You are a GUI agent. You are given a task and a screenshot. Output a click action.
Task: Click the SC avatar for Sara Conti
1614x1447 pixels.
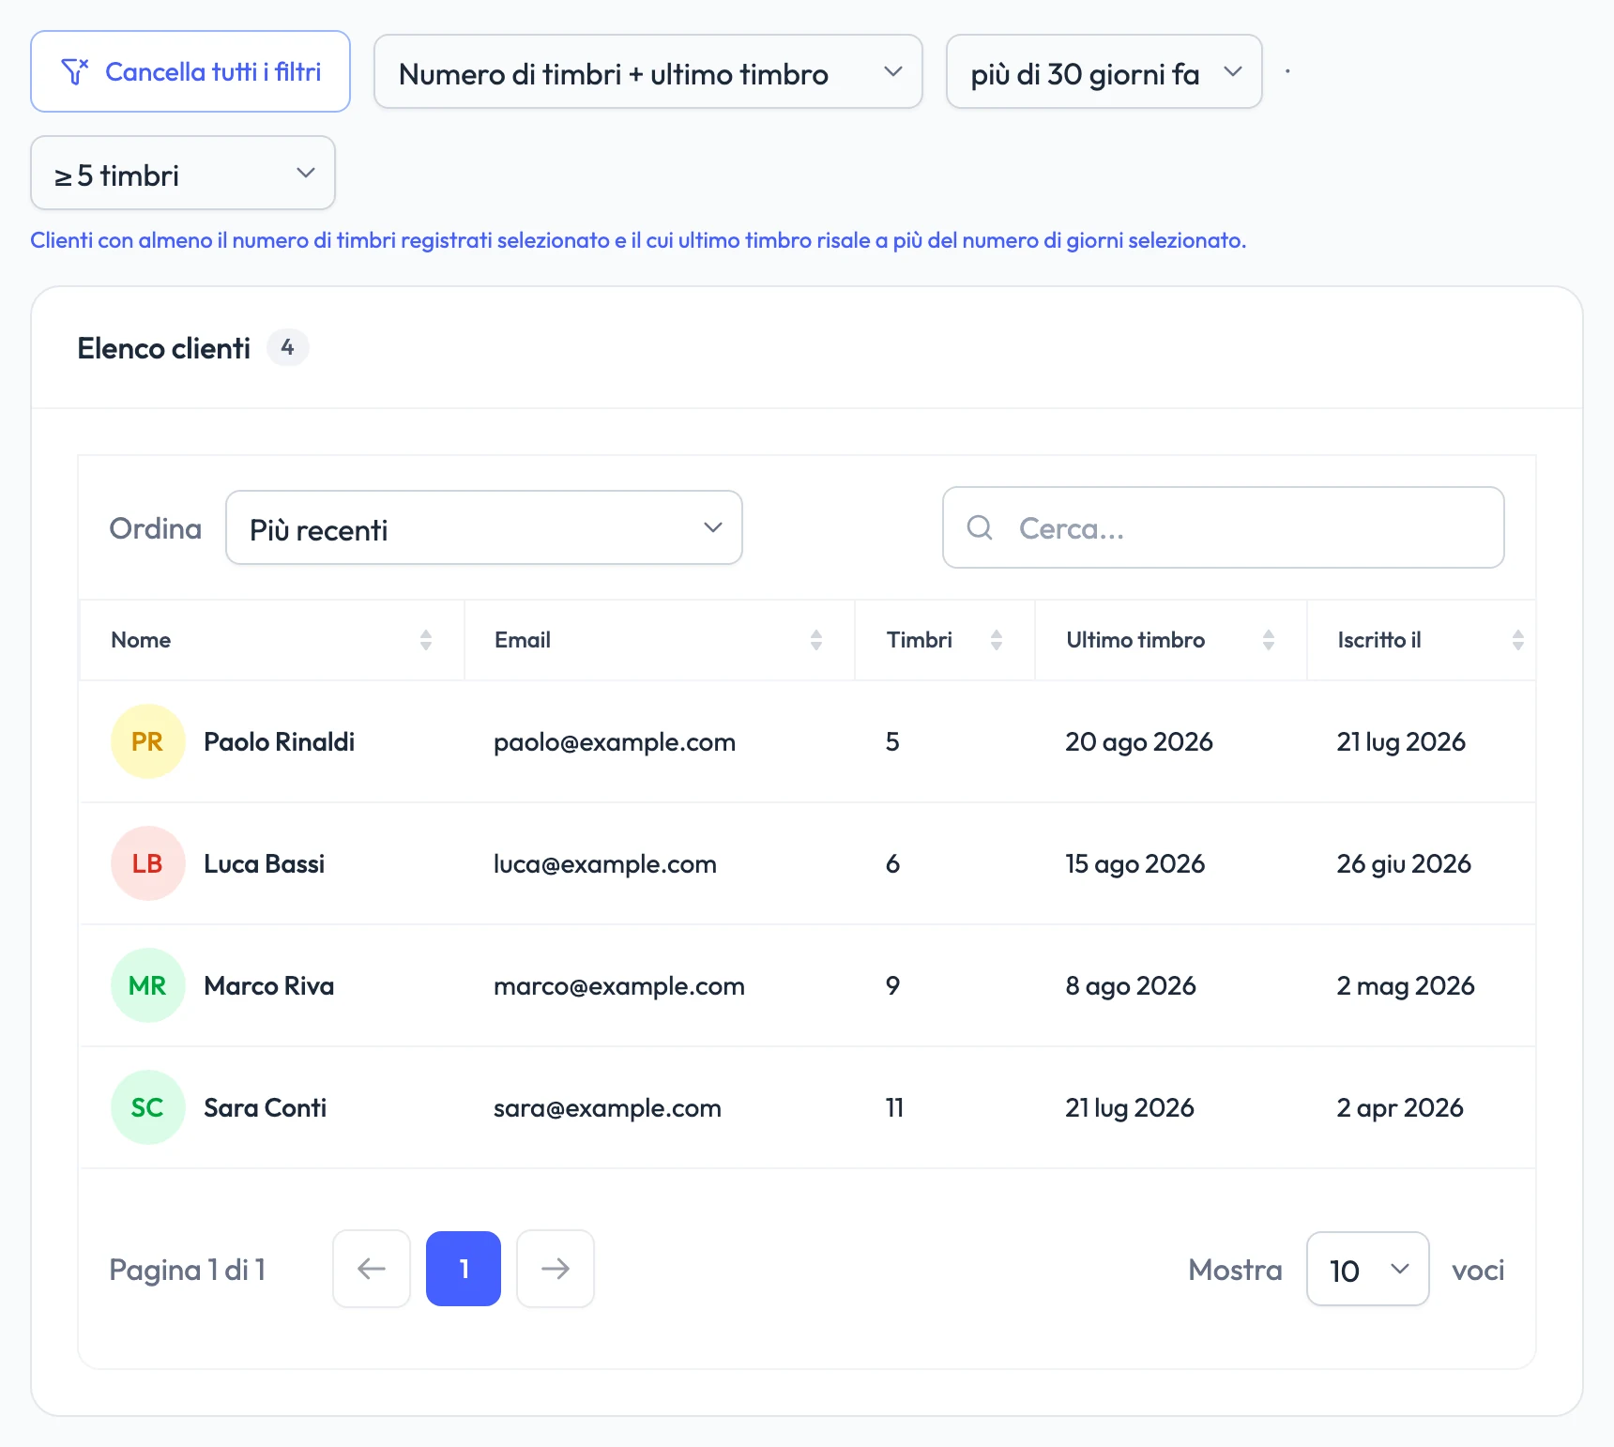[x=147, y=1107]
